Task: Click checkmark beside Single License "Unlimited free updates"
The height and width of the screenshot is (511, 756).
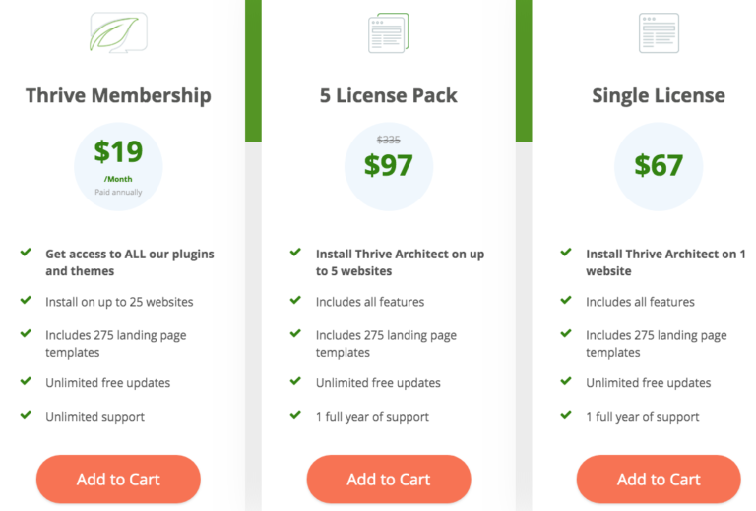Action: [566, 382]
